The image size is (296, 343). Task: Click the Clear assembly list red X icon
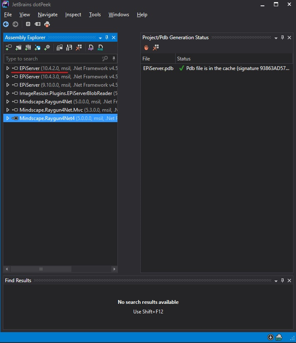[x=79, y=48]
